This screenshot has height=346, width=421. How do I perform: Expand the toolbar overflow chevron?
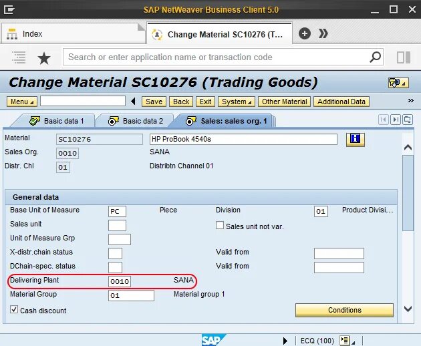click(x=411, y=101)
